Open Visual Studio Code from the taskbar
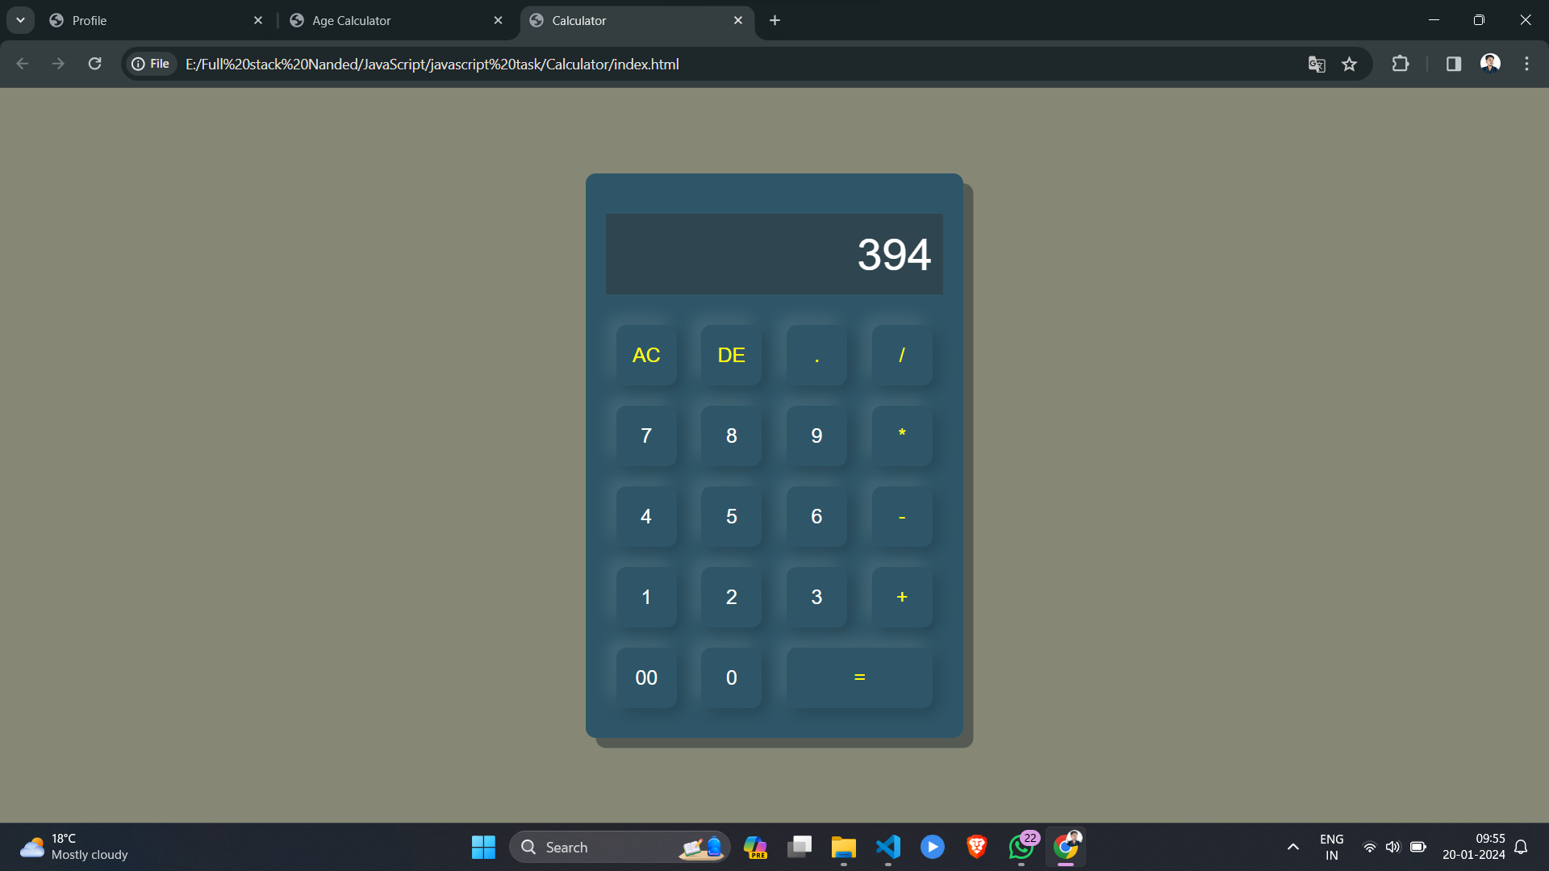The width and height of the screenshot is (1549, 871). click(x=887, y=847)
